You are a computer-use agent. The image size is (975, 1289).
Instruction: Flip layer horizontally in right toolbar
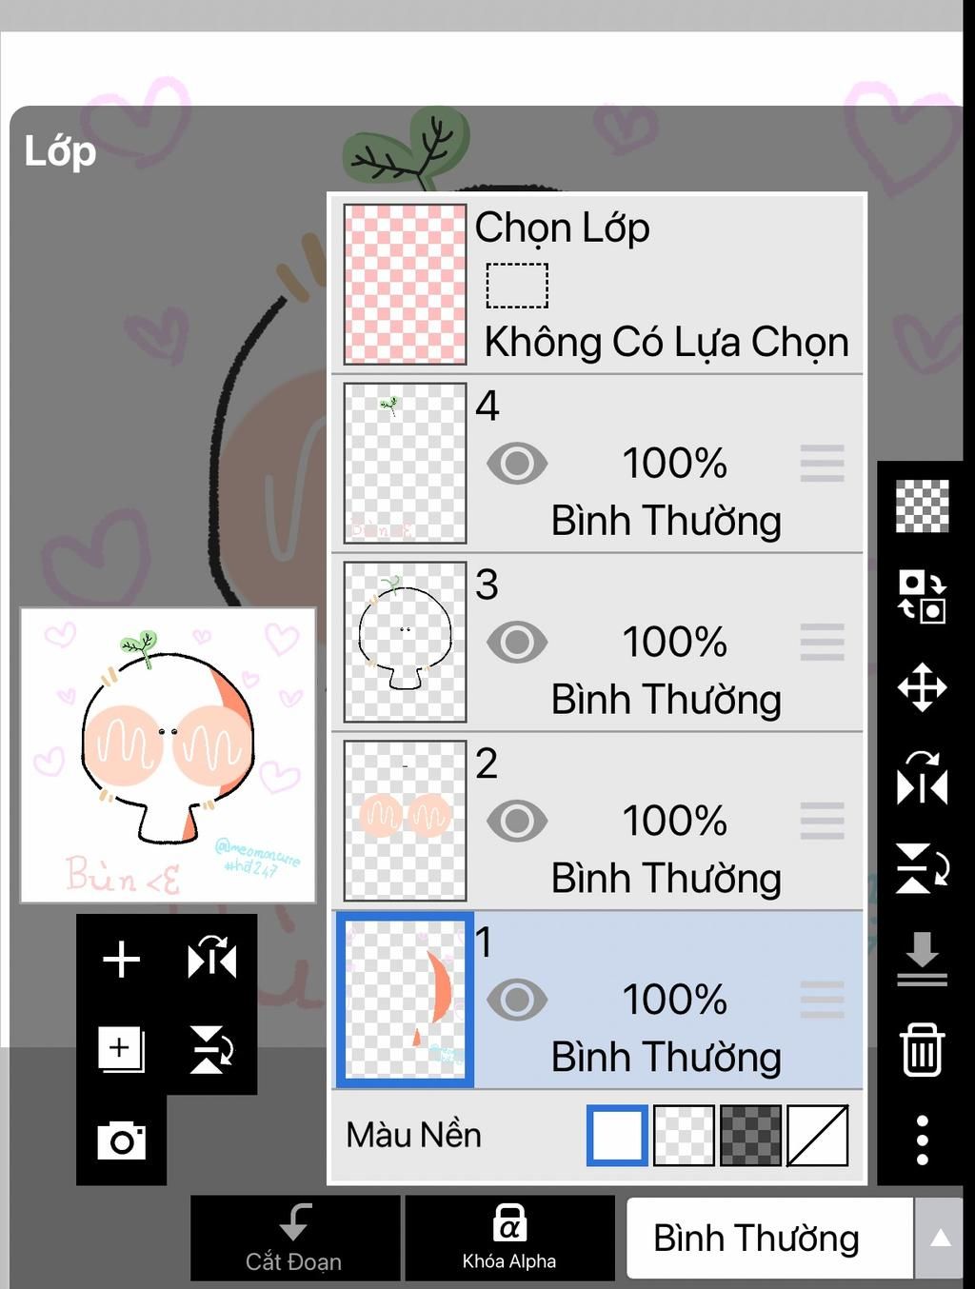tap(922, 779)
